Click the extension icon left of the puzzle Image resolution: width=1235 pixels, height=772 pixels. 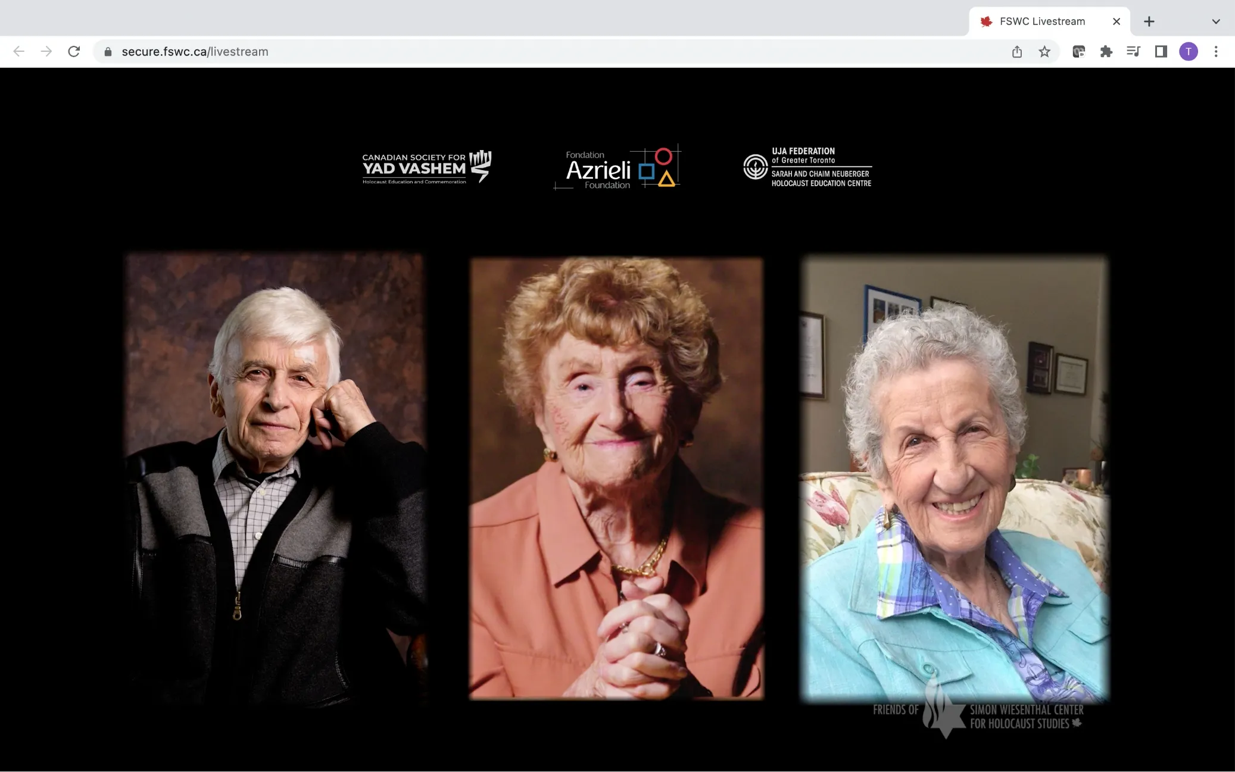click(1078, 52)
